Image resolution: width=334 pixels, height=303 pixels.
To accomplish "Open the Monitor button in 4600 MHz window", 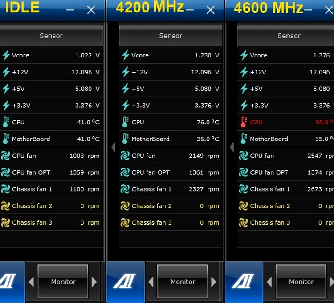I will (x=301, y=282).
